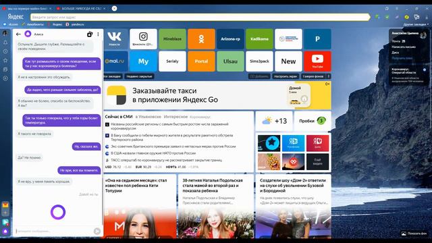The width and height of the screenshot is (432, 243).
Task: Click the Yandex address search bar
Action: (200, 17)
